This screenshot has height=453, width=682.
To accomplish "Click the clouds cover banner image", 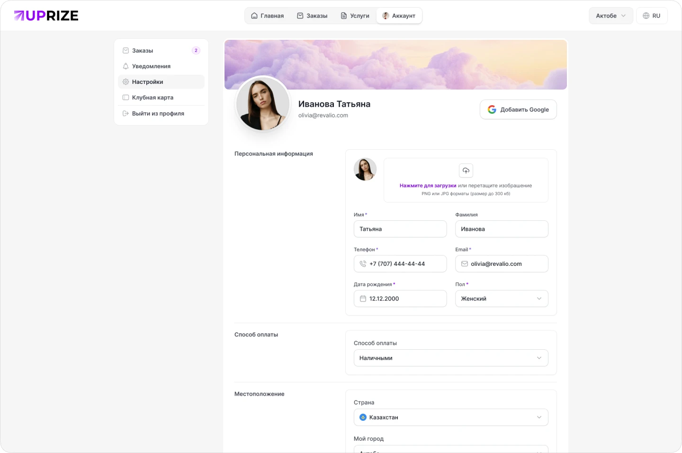I will (395, 64).
